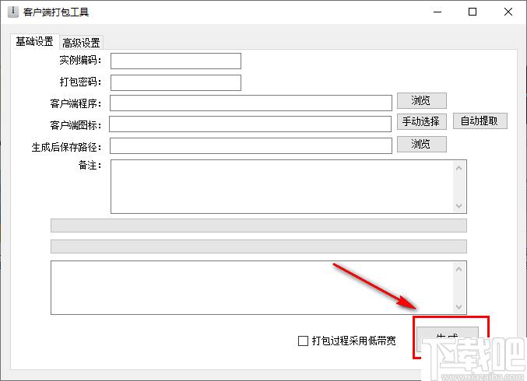Enable 打包过程采用低带宽 checkbox
The width and height of the screenshot is (527, 381).
click(304, 341)
